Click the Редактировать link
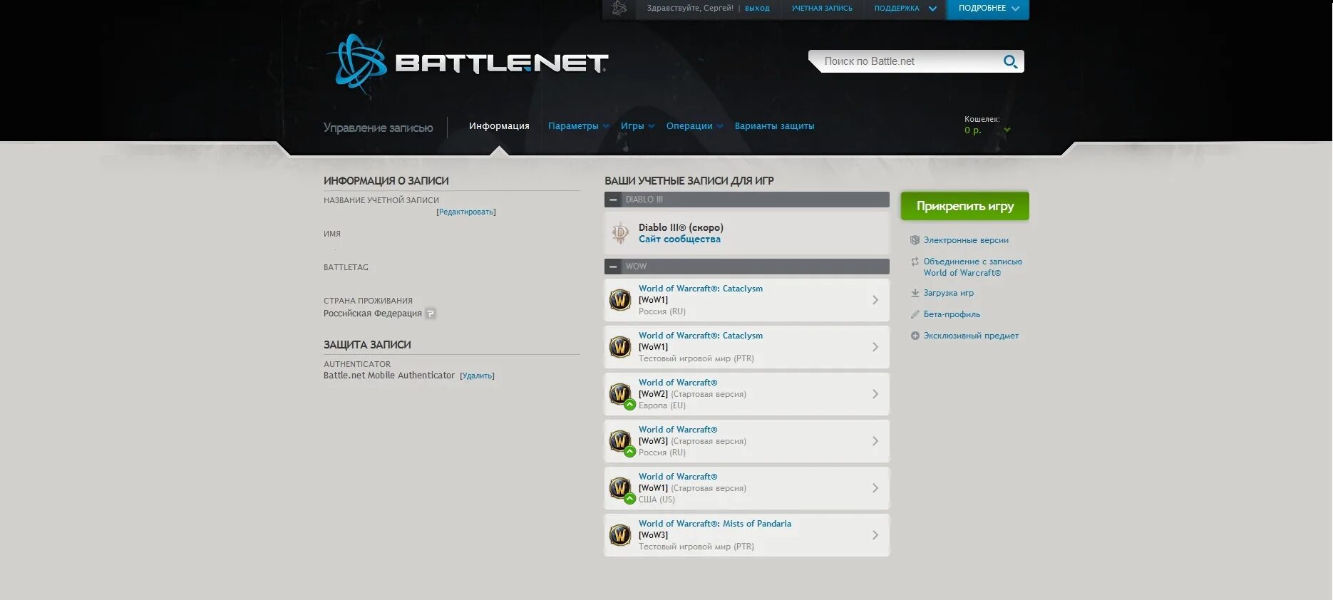 (466, 212)
